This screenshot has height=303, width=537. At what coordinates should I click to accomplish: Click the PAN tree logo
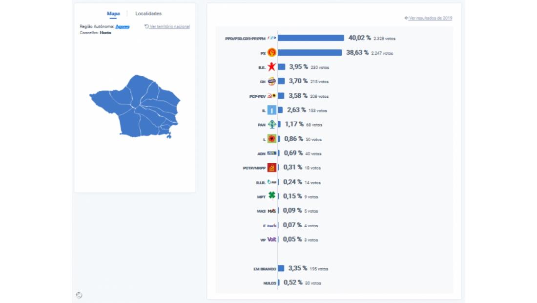[272, 125]
